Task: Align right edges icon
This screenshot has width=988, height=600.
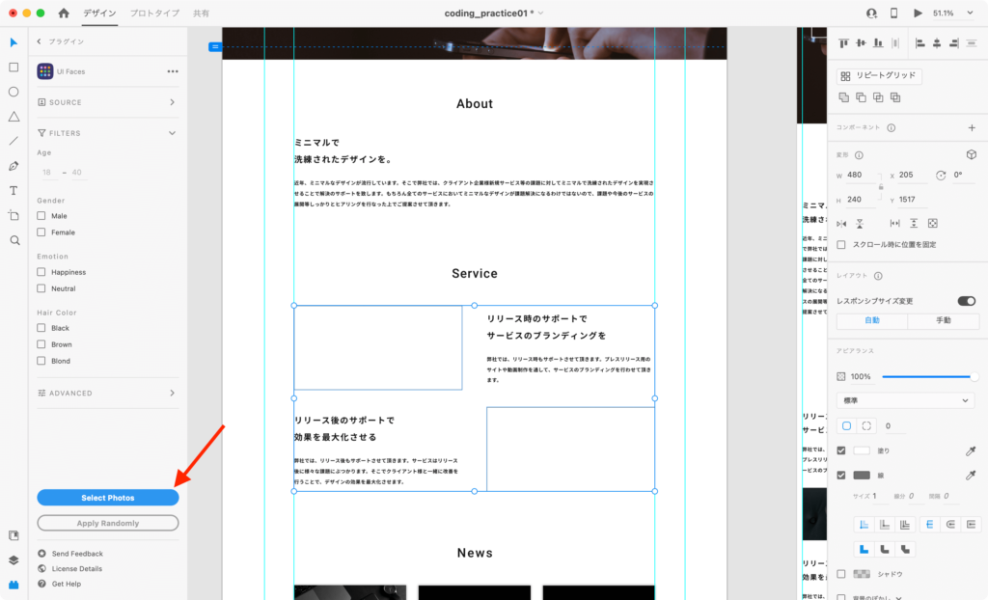Action: (x=954, y=43)
